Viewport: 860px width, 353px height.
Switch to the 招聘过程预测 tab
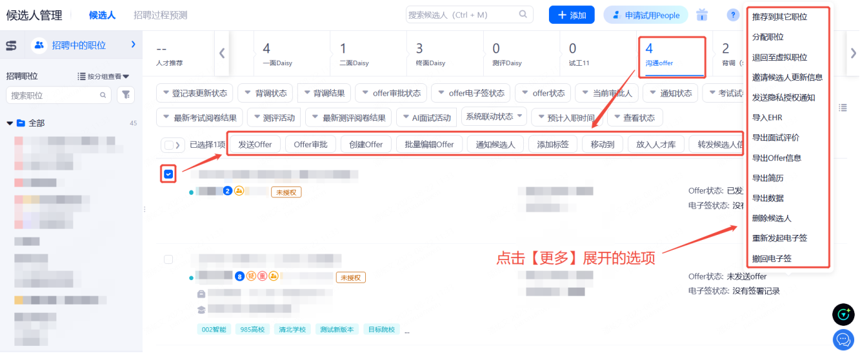point(160,15)
